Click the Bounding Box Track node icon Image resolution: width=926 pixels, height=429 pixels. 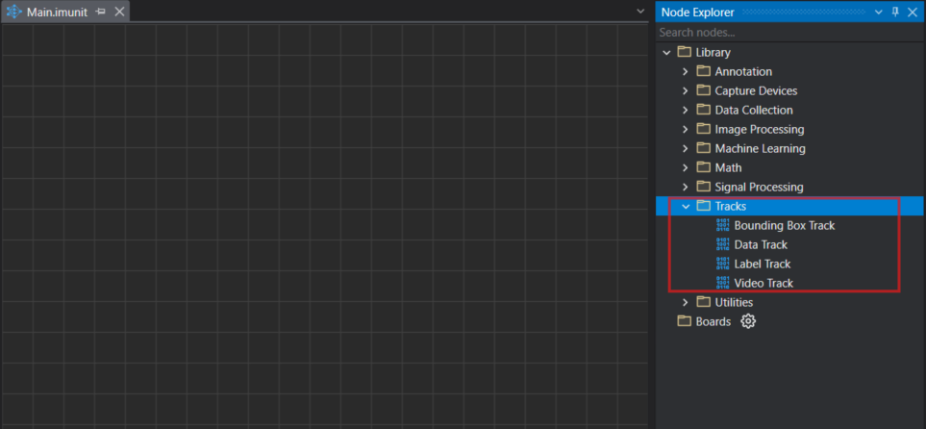coord(723,225)
